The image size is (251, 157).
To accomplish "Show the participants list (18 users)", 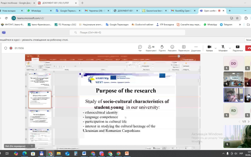I will click(x=151, y=48).
